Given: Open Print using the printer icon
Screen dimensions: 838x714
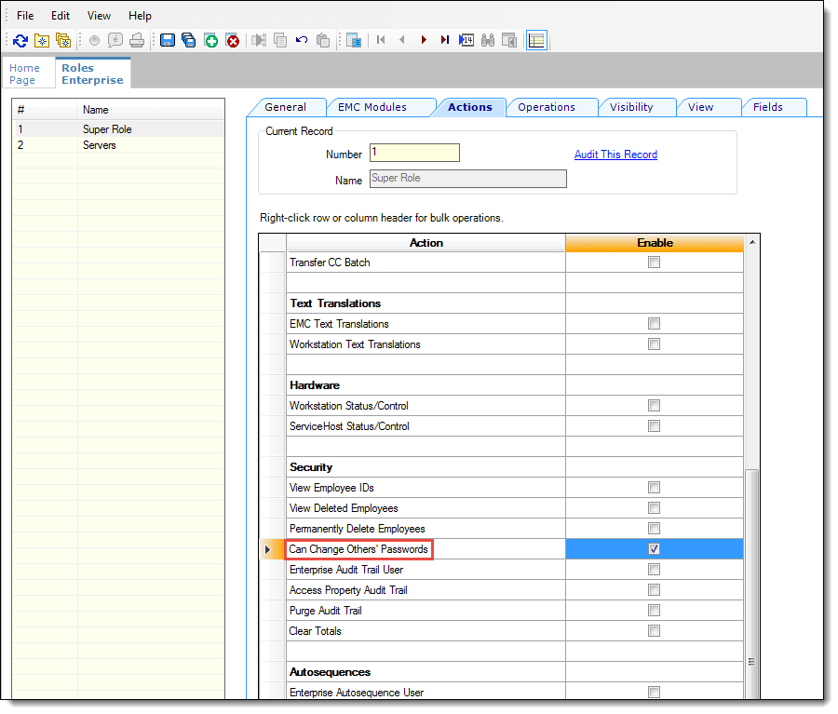Looking at the screenshot, I should pos(136,40).
